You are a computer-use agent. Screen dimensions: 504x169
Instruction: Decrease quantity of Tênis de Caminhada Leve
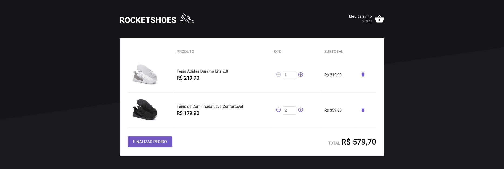[278, 110]
